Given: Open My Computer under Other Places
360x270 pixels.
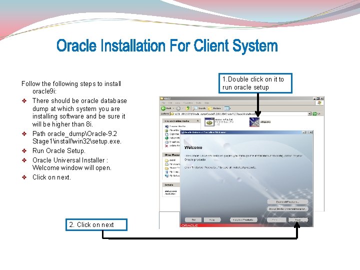Looking at the screenshot, I should tap(172, 171).
